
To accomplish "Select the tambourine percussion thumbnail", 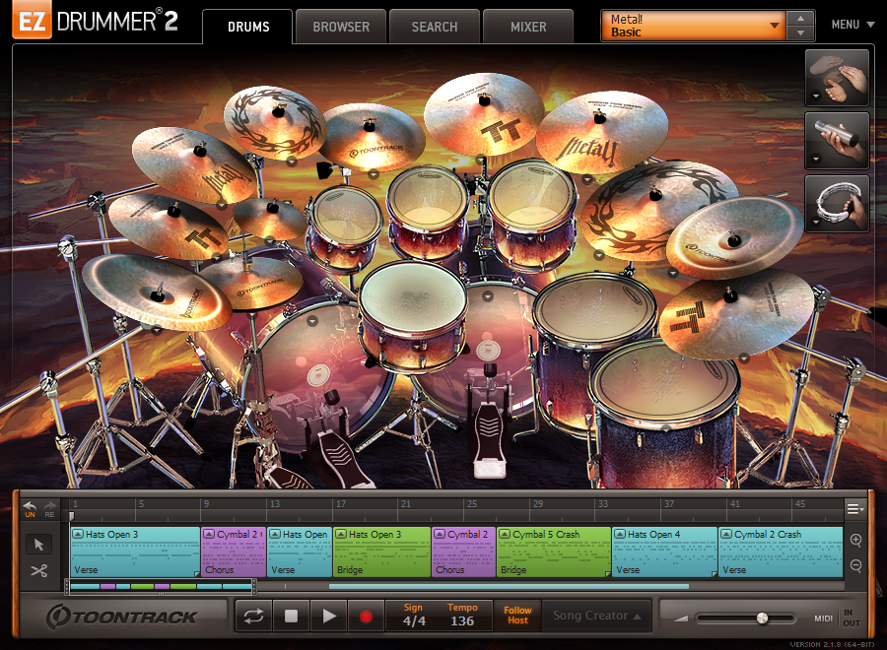I will (x=837, y=204).
